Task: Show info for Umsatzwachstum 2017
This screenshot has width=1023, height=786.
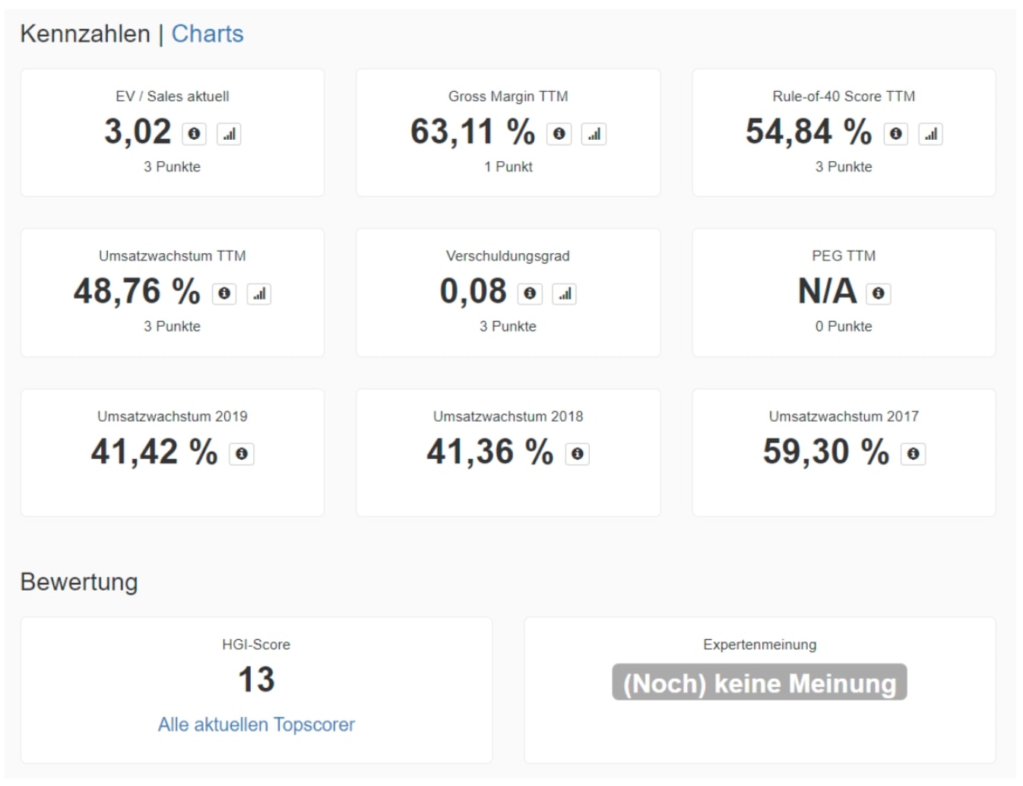Action: coord(914,454)
